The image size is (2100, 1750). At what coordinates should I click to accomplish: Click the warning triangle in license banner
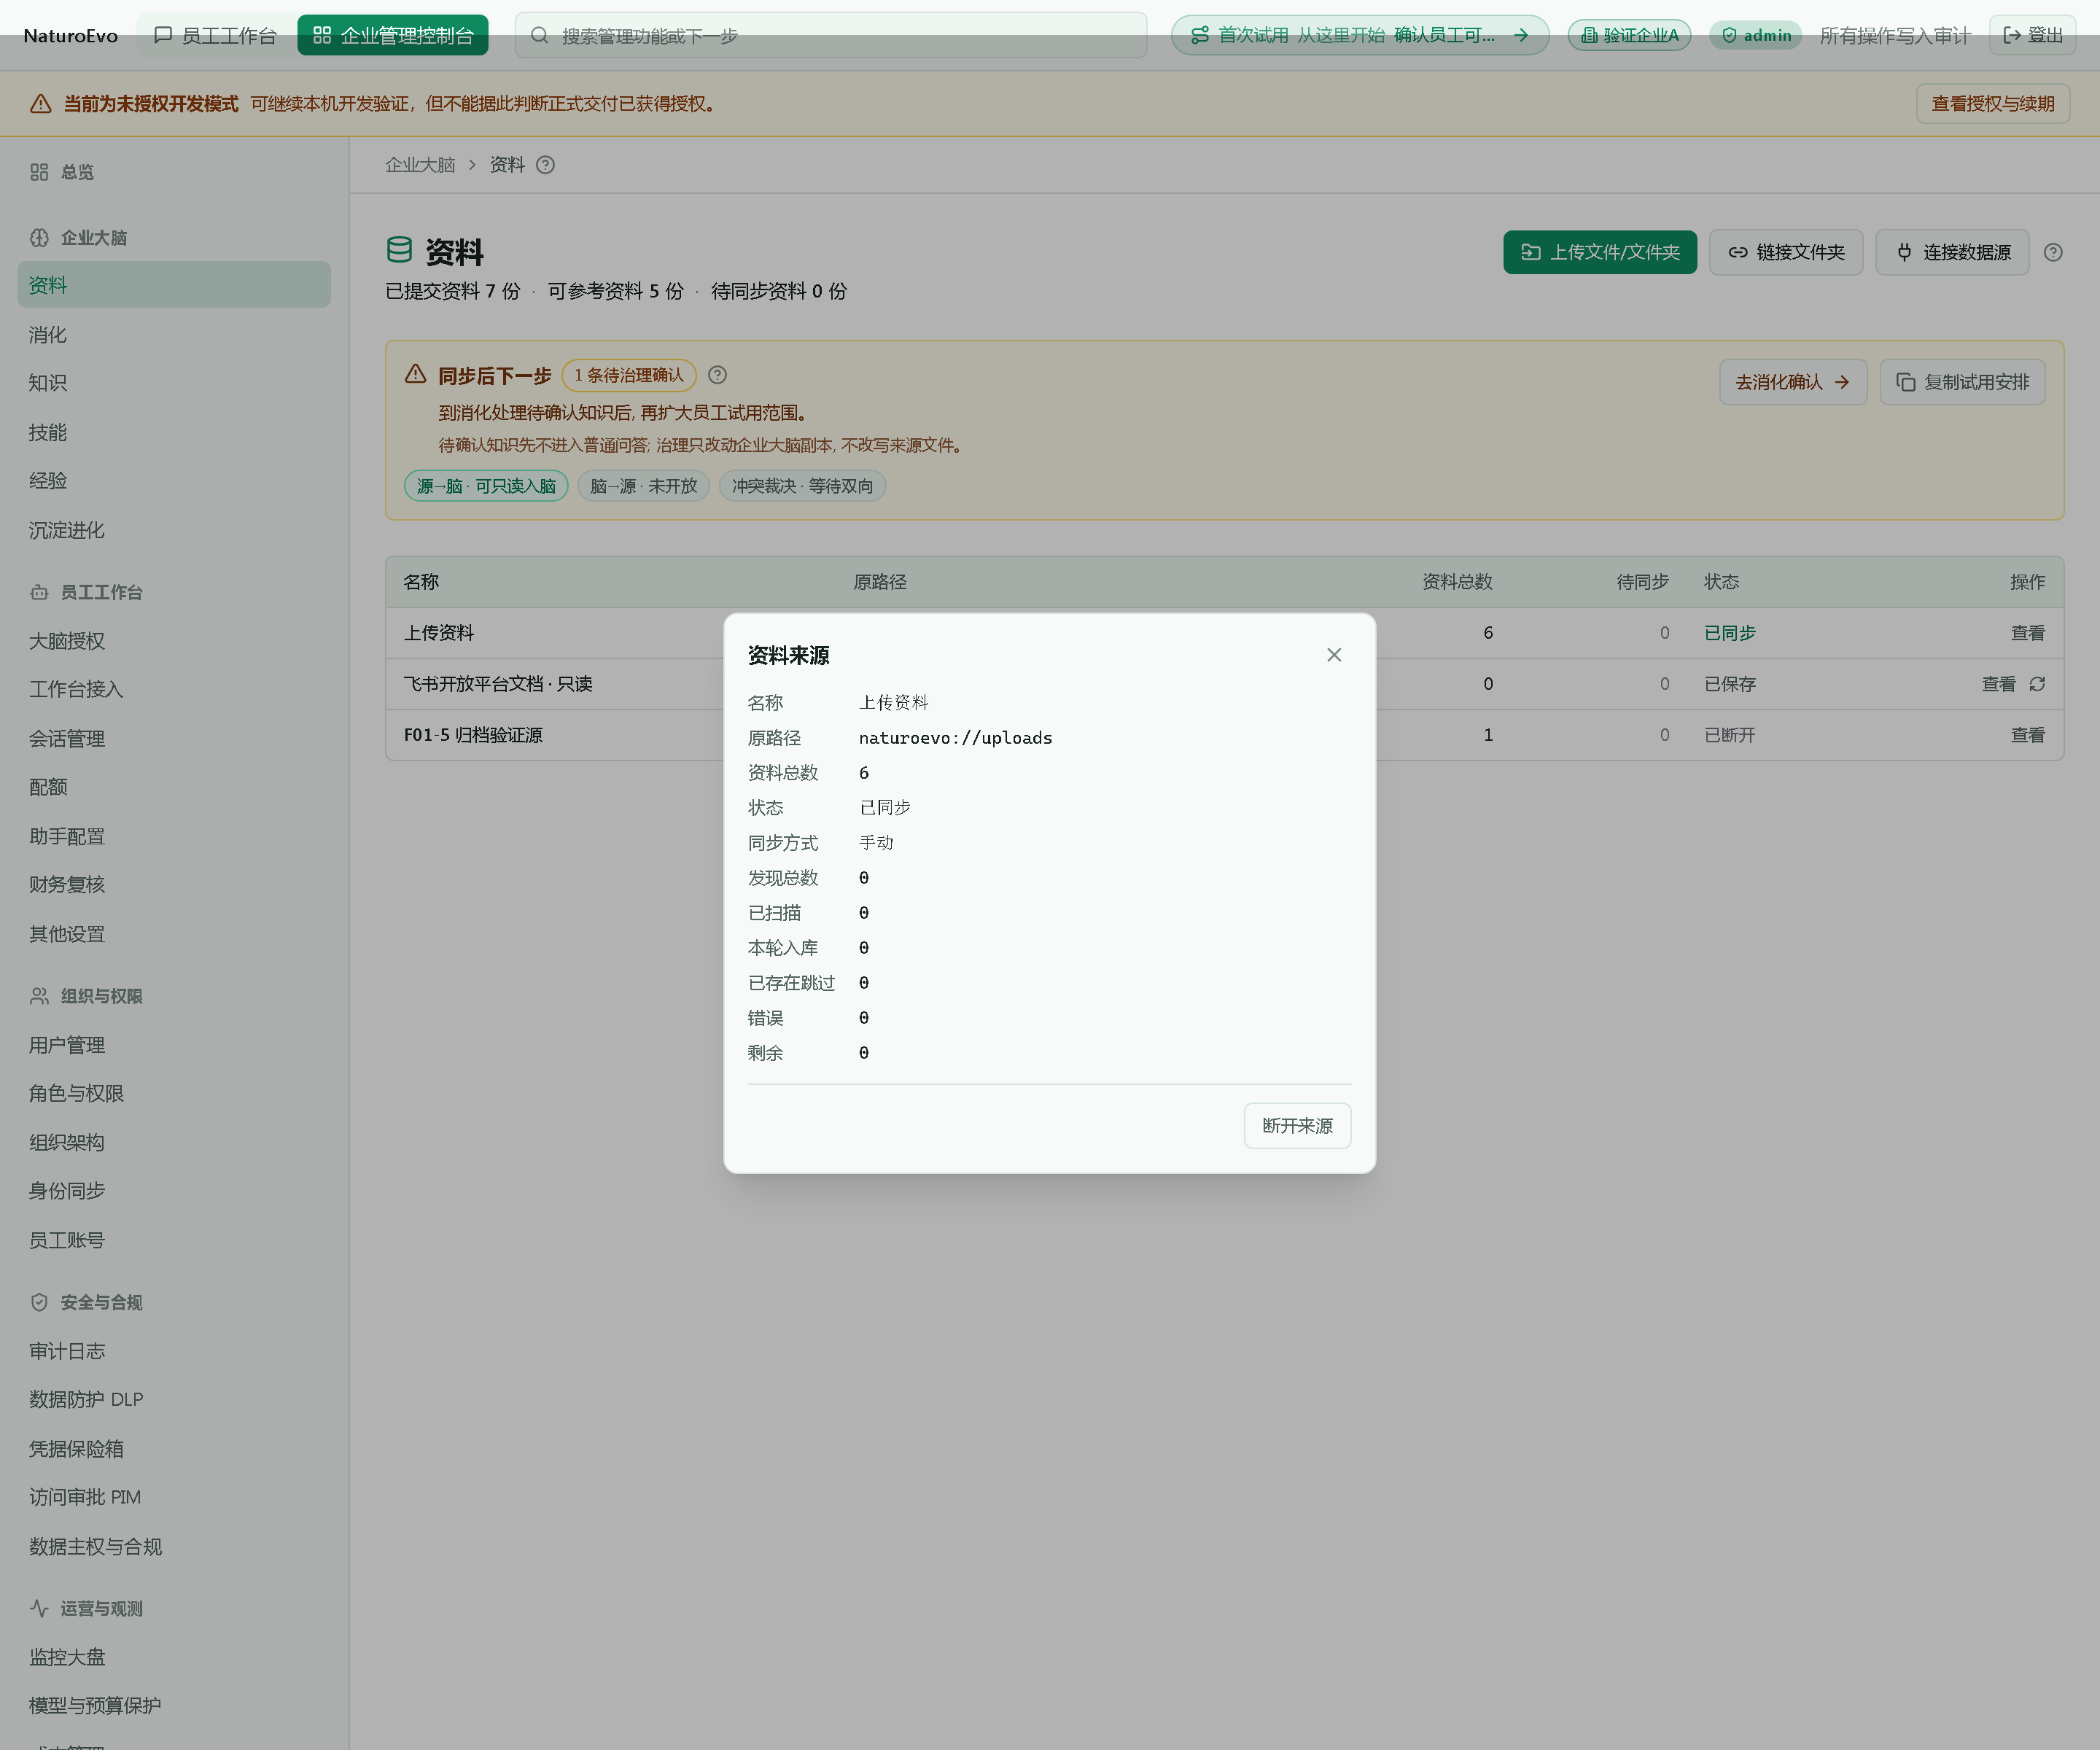click(41, 104)
